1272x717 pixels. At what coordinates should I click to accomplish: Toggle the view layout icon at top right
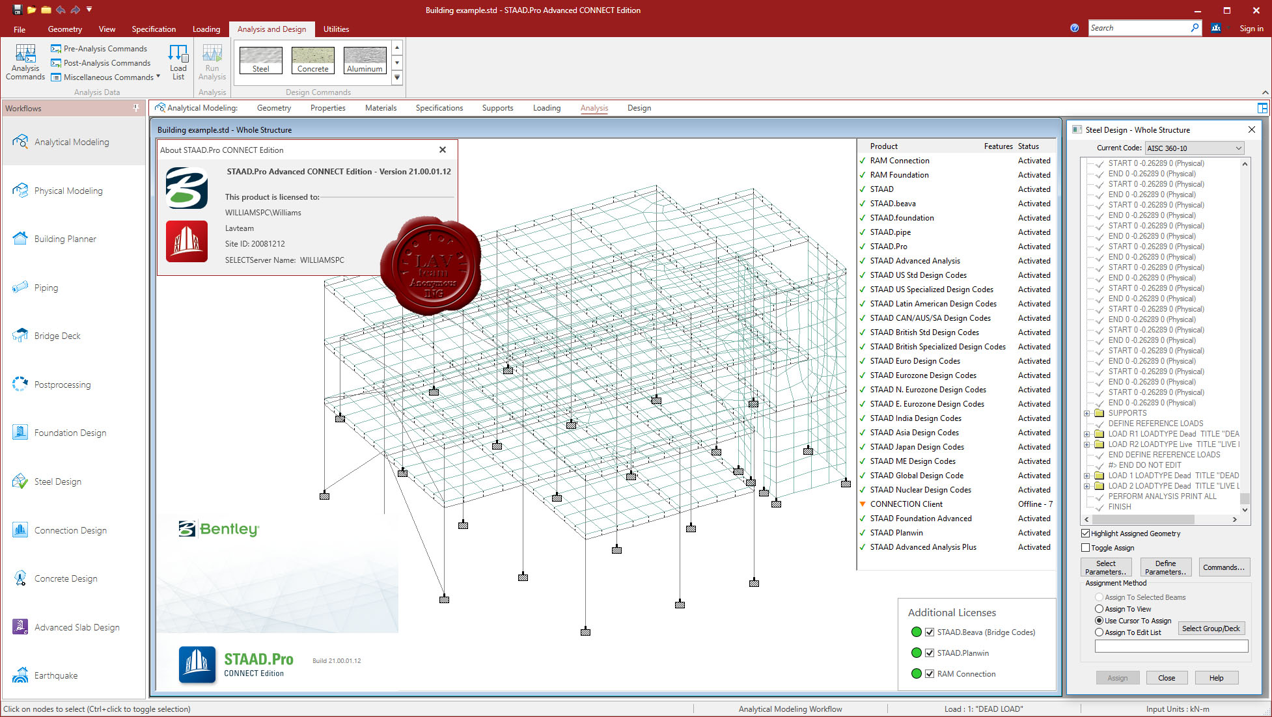1262,108
